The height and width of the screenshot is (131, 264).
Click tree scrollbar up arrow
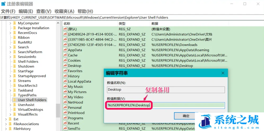tap(58, 23)
